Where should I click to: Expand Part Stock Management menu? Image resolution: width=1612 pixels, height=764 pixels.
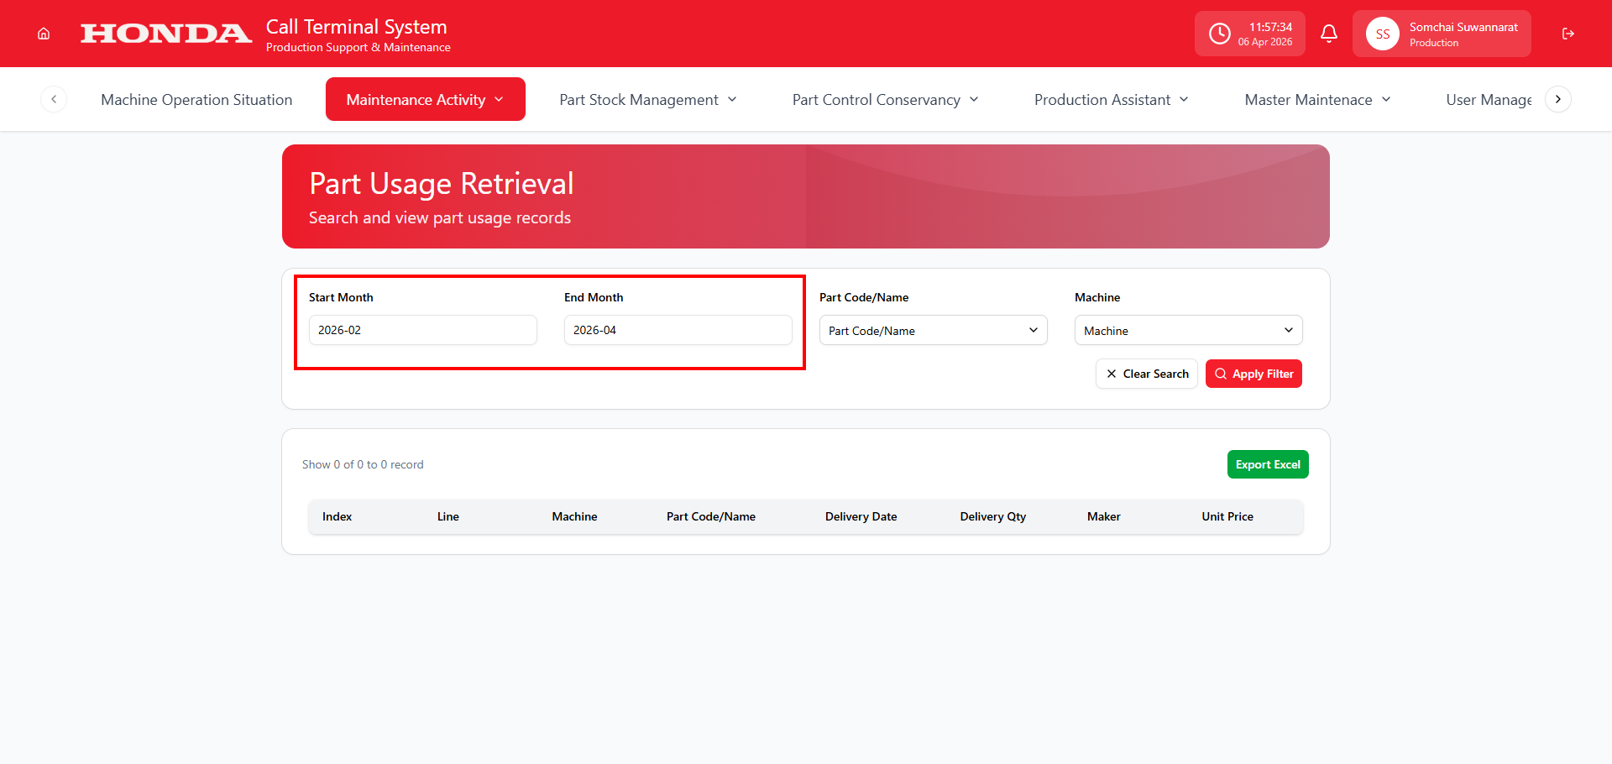647,99
